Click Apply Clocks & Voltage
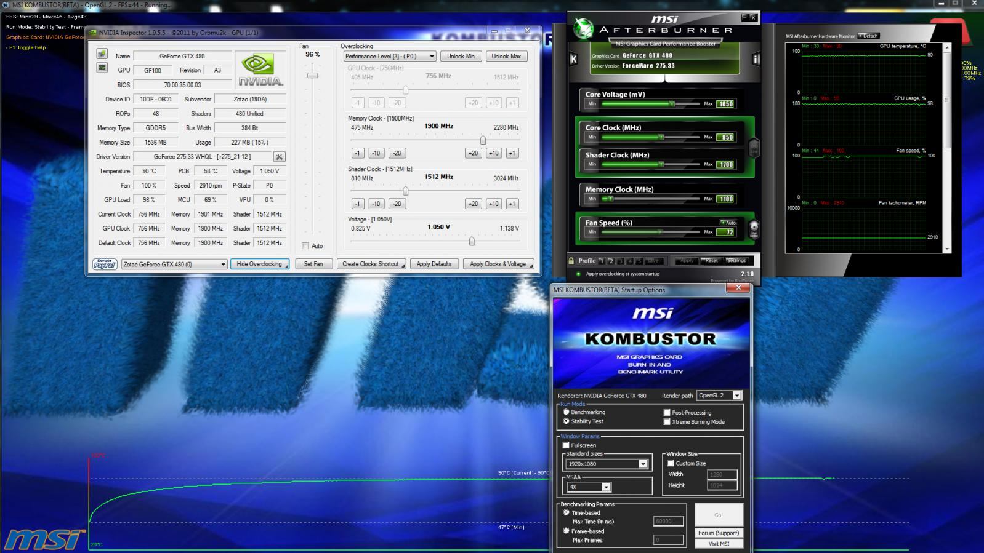 point(498,264)
